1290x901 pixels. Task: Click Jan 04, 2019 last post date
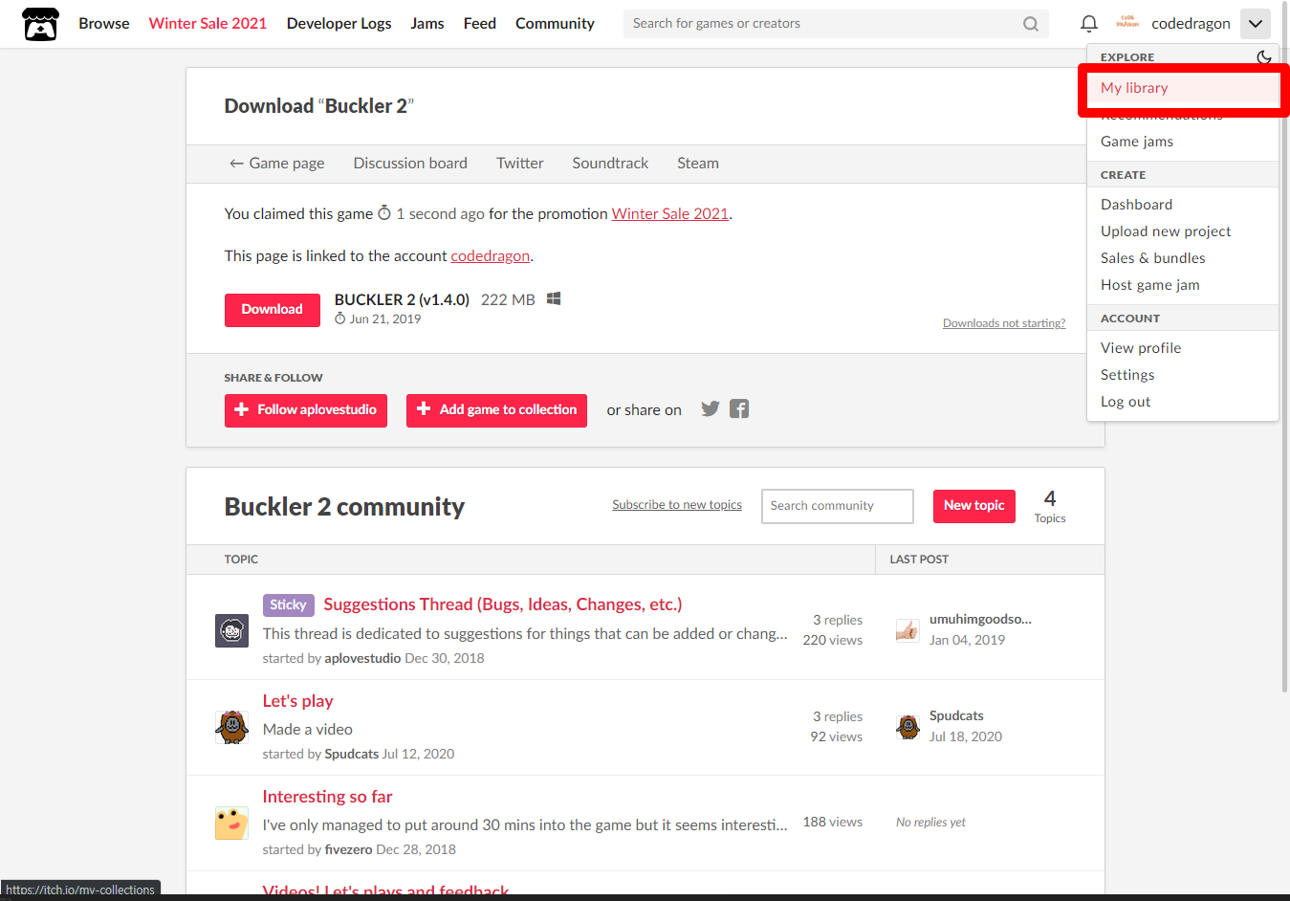pyautogui.click(x=967, y=640)
